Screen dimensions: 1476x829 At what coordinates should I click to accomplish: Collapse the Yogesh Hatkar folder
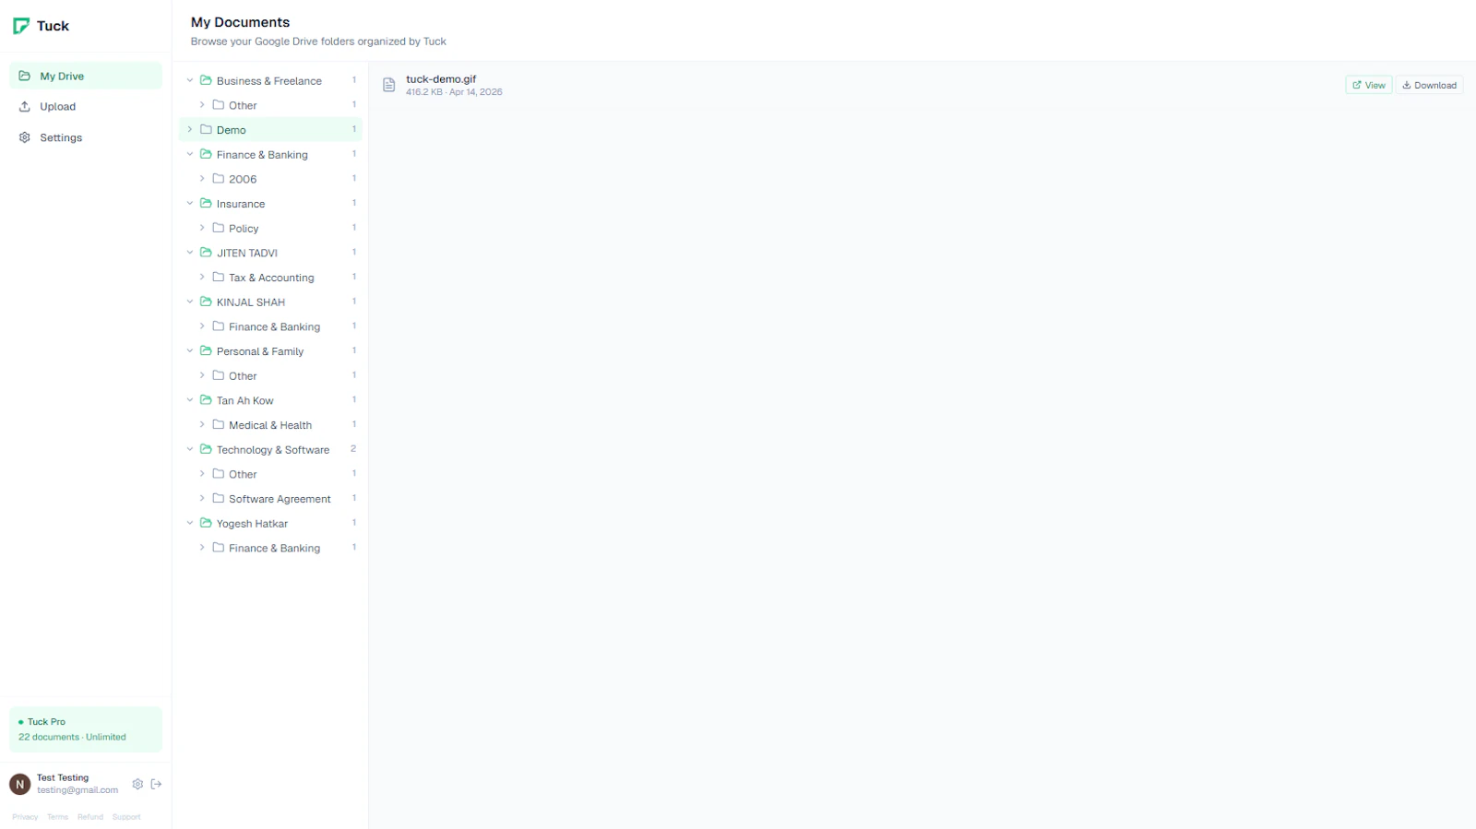[190, 523]
